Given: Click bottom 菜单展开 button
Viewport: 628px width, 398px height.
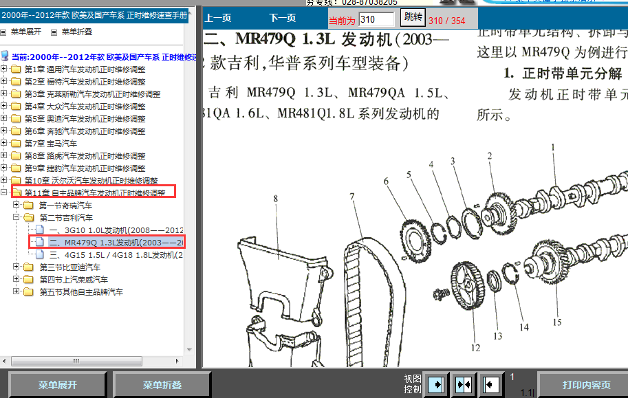Looking at the screenshot, I should (x=58, y=385).
